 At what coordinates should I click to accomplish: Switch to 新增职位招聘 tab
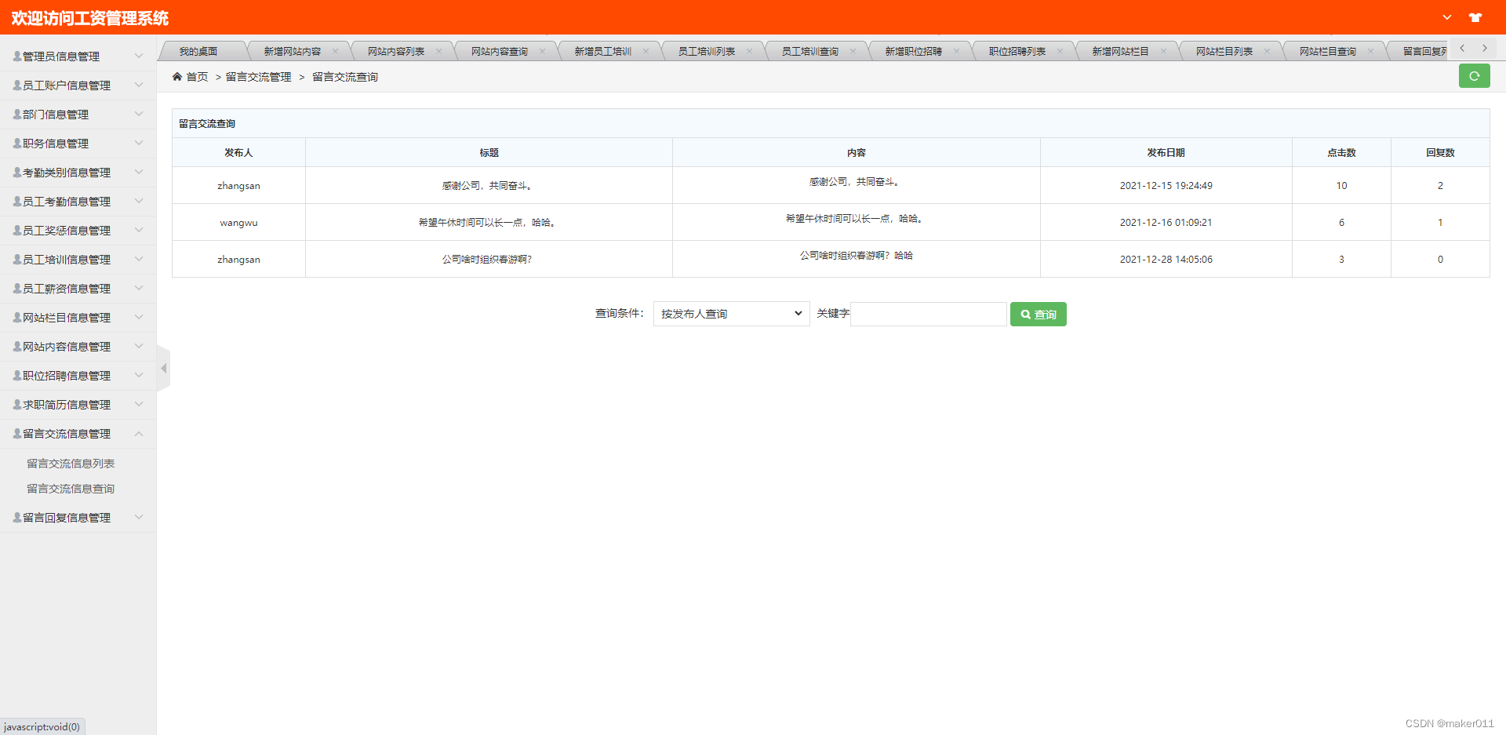coord(913,52)
